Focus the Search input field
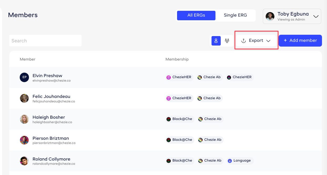Screen dimensions: 327x175 click(45, 41)
